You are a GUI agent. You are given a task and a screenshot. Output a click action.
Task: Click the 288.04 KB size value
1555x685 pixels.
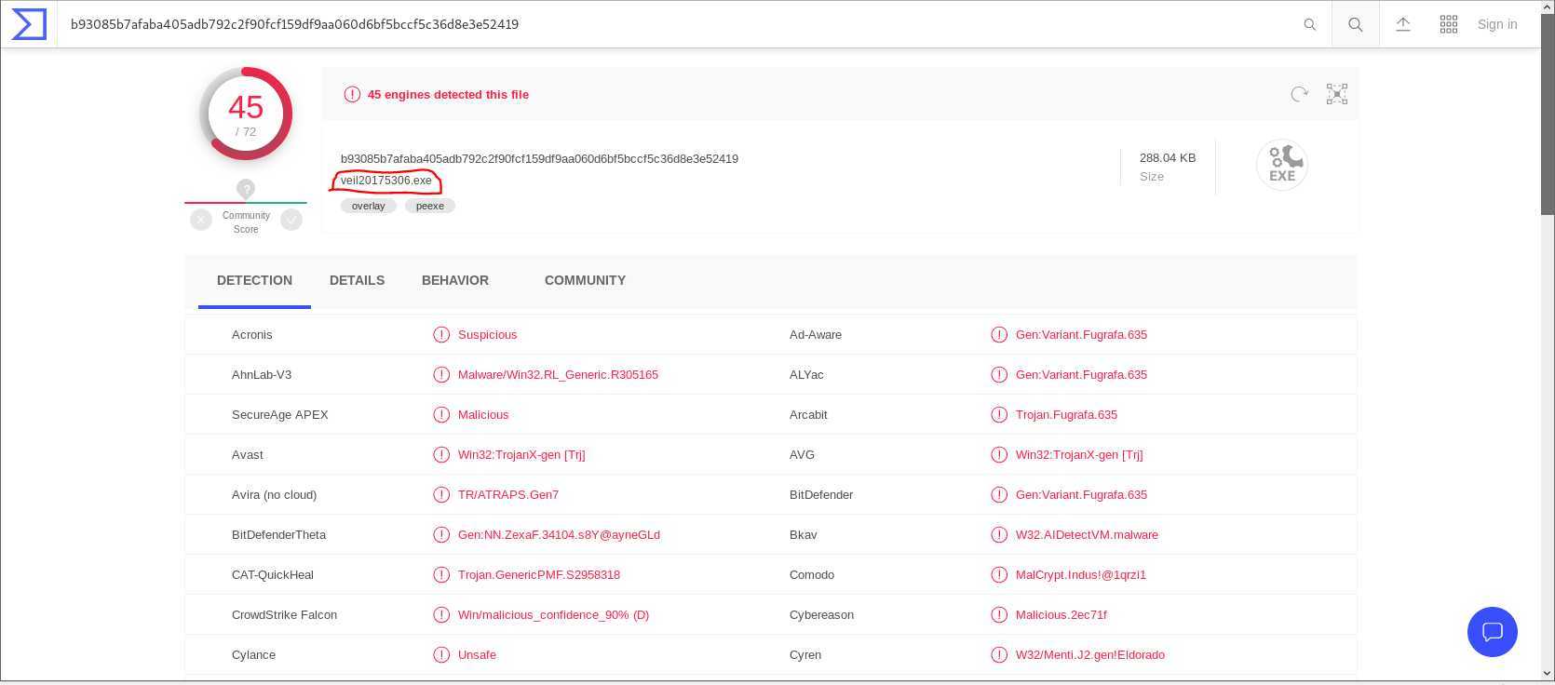click(1168, 158)
